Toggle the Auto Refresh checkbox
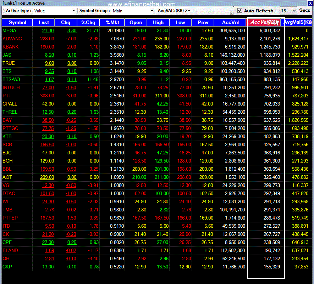Screen dimensions: 314x284 click(x=239, y=11)
